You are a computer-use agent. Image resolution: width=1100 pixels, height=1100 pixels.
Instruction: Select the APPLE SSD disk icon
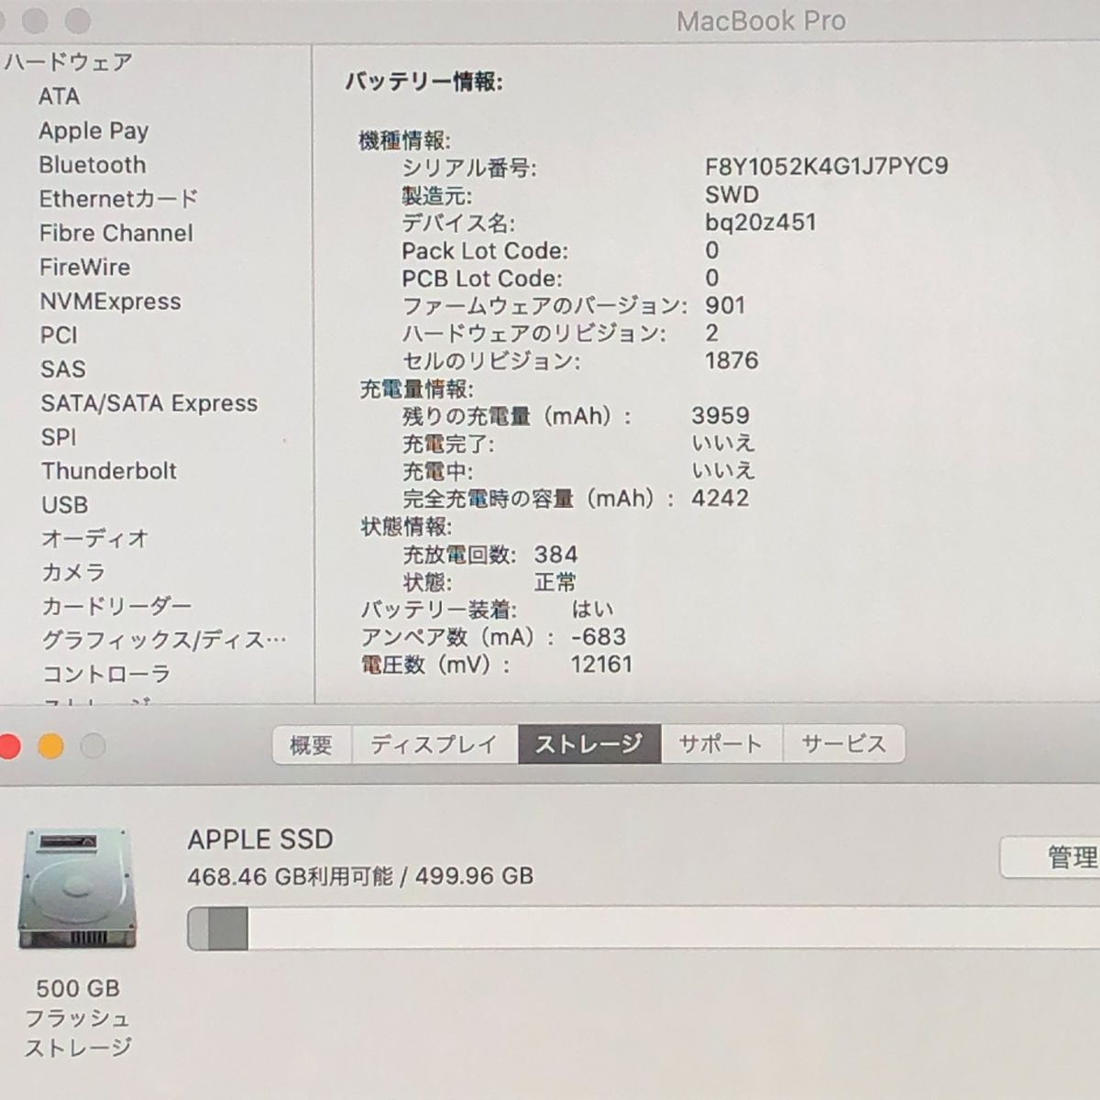click(x=79, y=889)
